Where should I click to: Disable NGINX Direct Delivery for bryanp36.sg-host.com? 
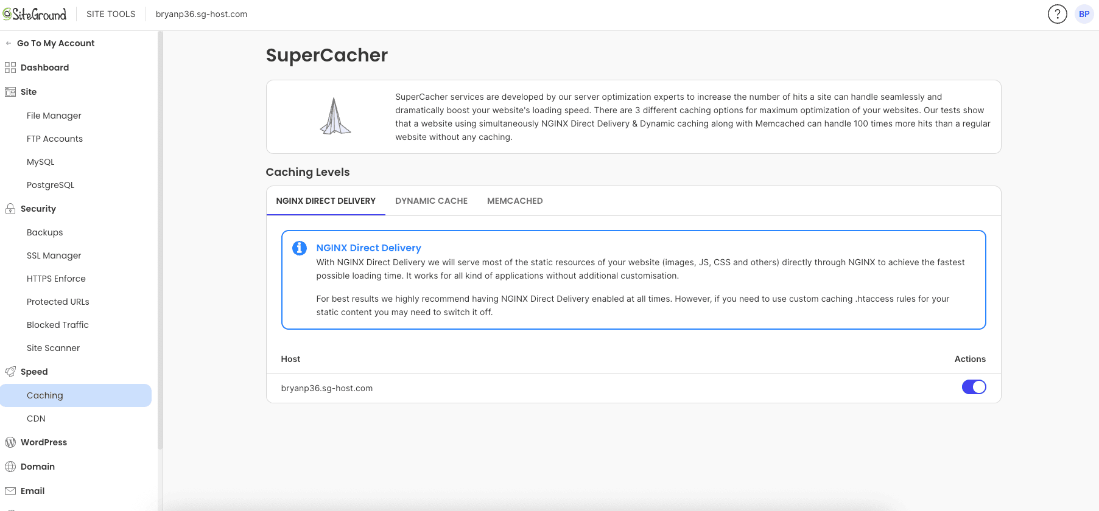[x=974, y=387]
